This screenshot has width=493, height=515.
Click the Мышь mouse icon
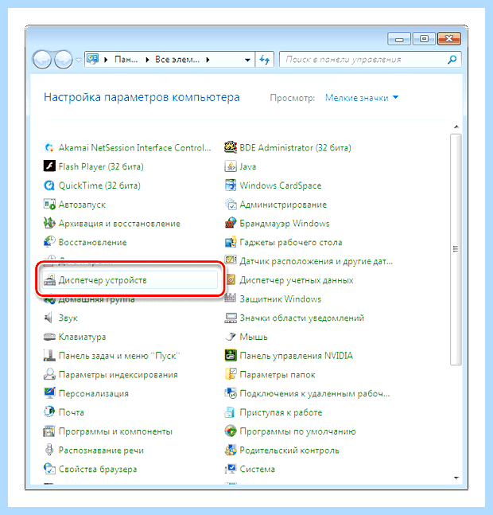tap(231, 337)
